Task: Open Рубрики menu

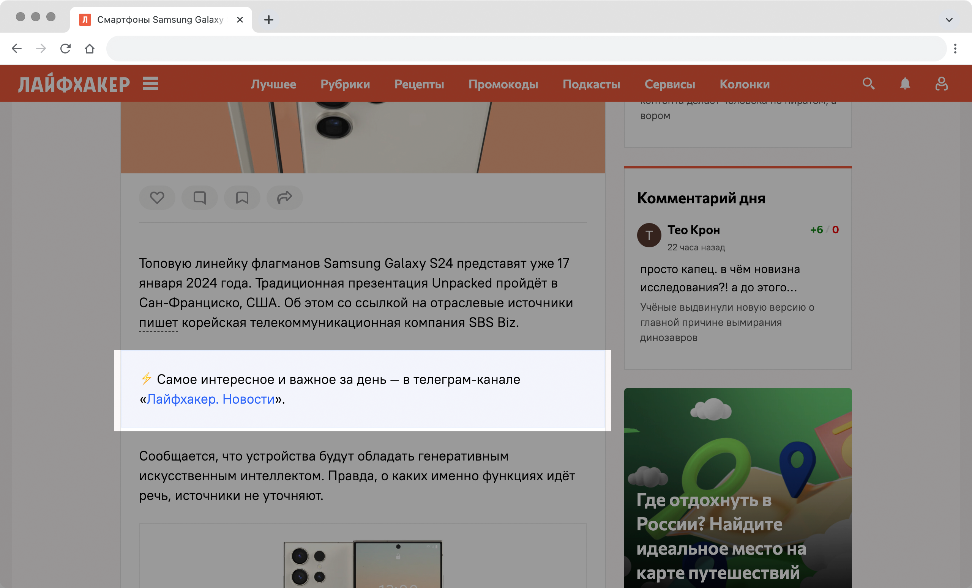Action: pyautogui.click(x=345, y=84)
